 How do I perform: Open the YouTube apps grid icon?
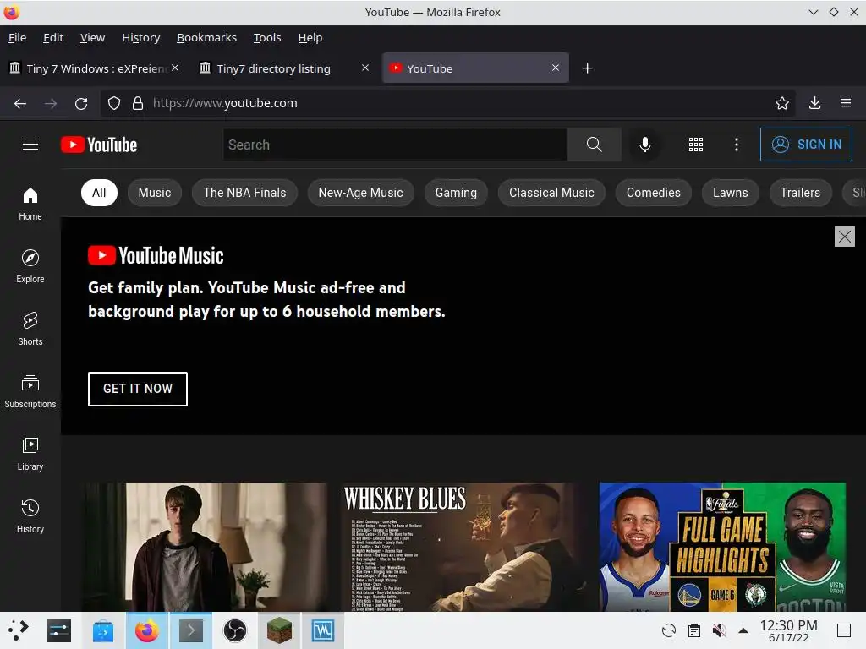(x=696, y=145)
